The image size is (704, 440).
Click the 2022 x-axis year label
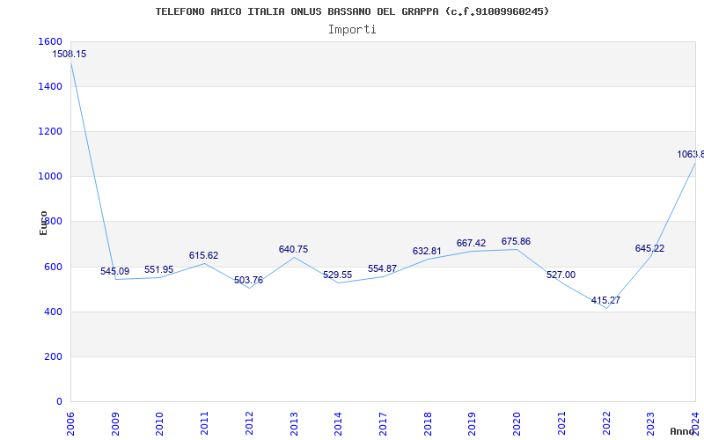[x=606, y=422]
